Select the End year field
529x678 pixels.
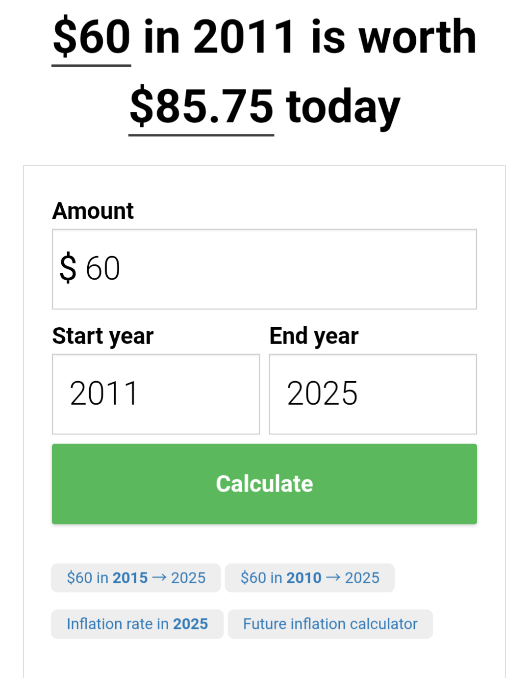tap(373, 394)
